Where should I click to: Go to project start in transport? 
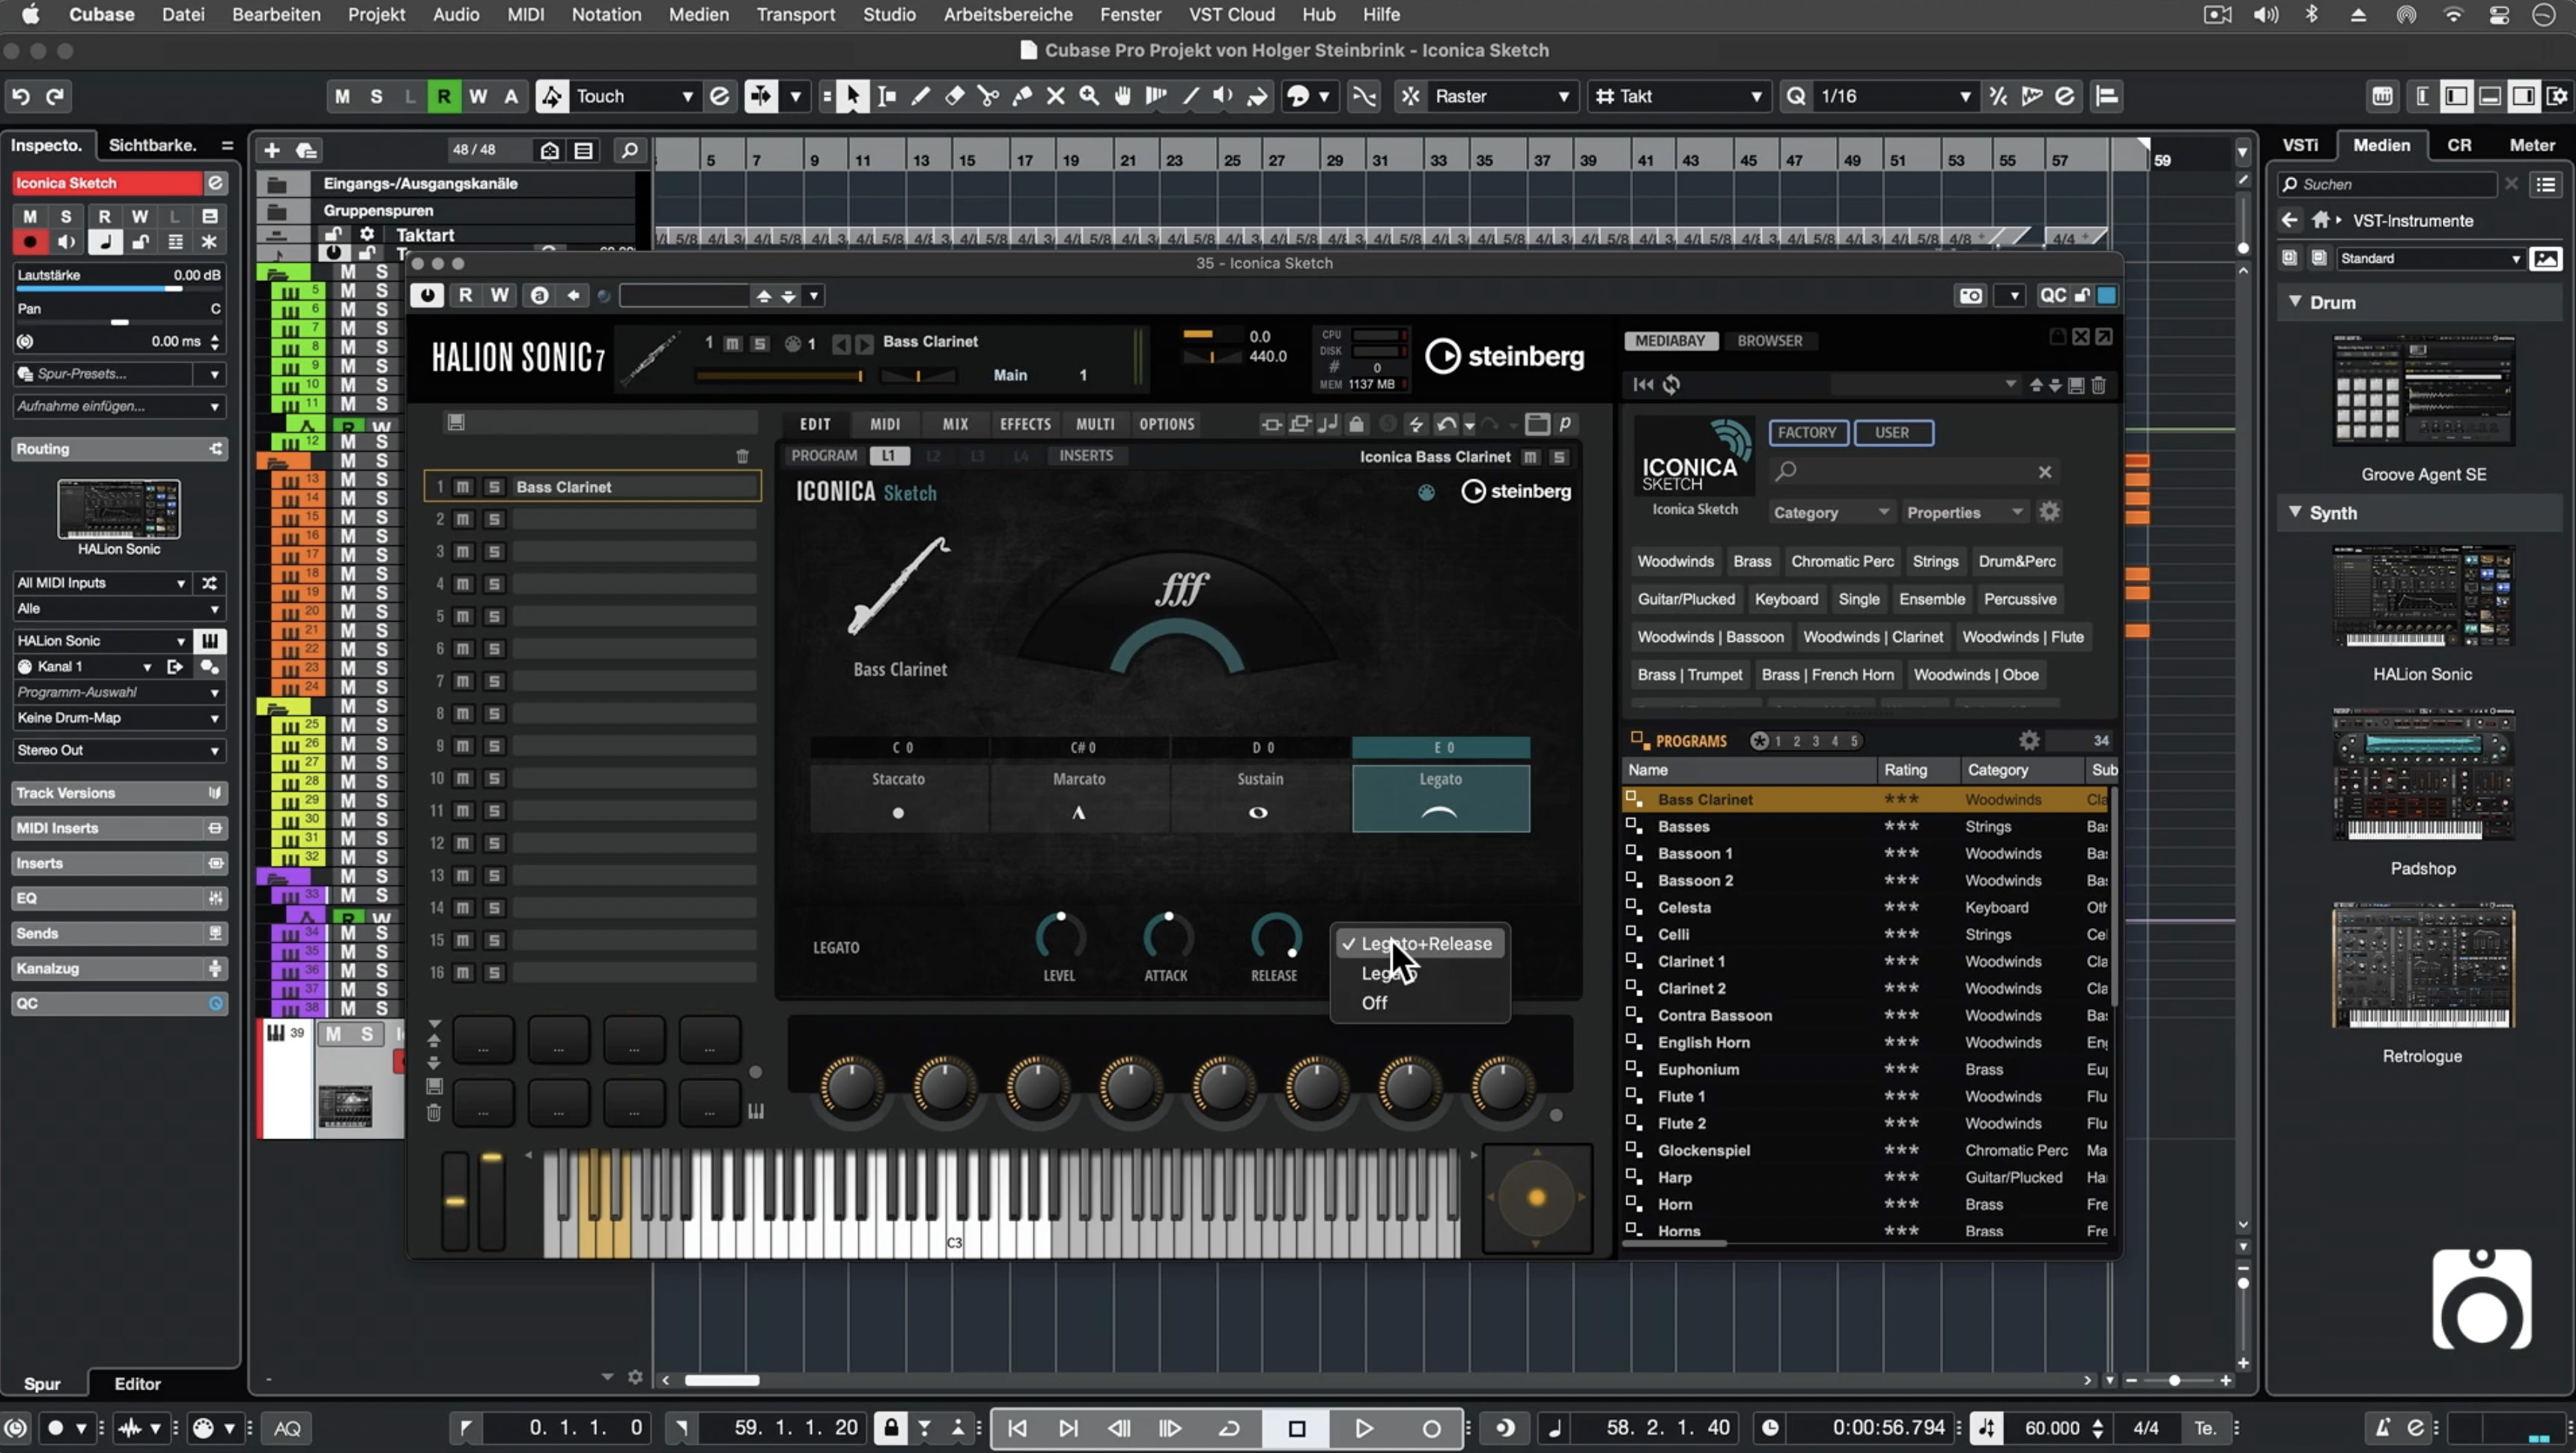1017,1428
